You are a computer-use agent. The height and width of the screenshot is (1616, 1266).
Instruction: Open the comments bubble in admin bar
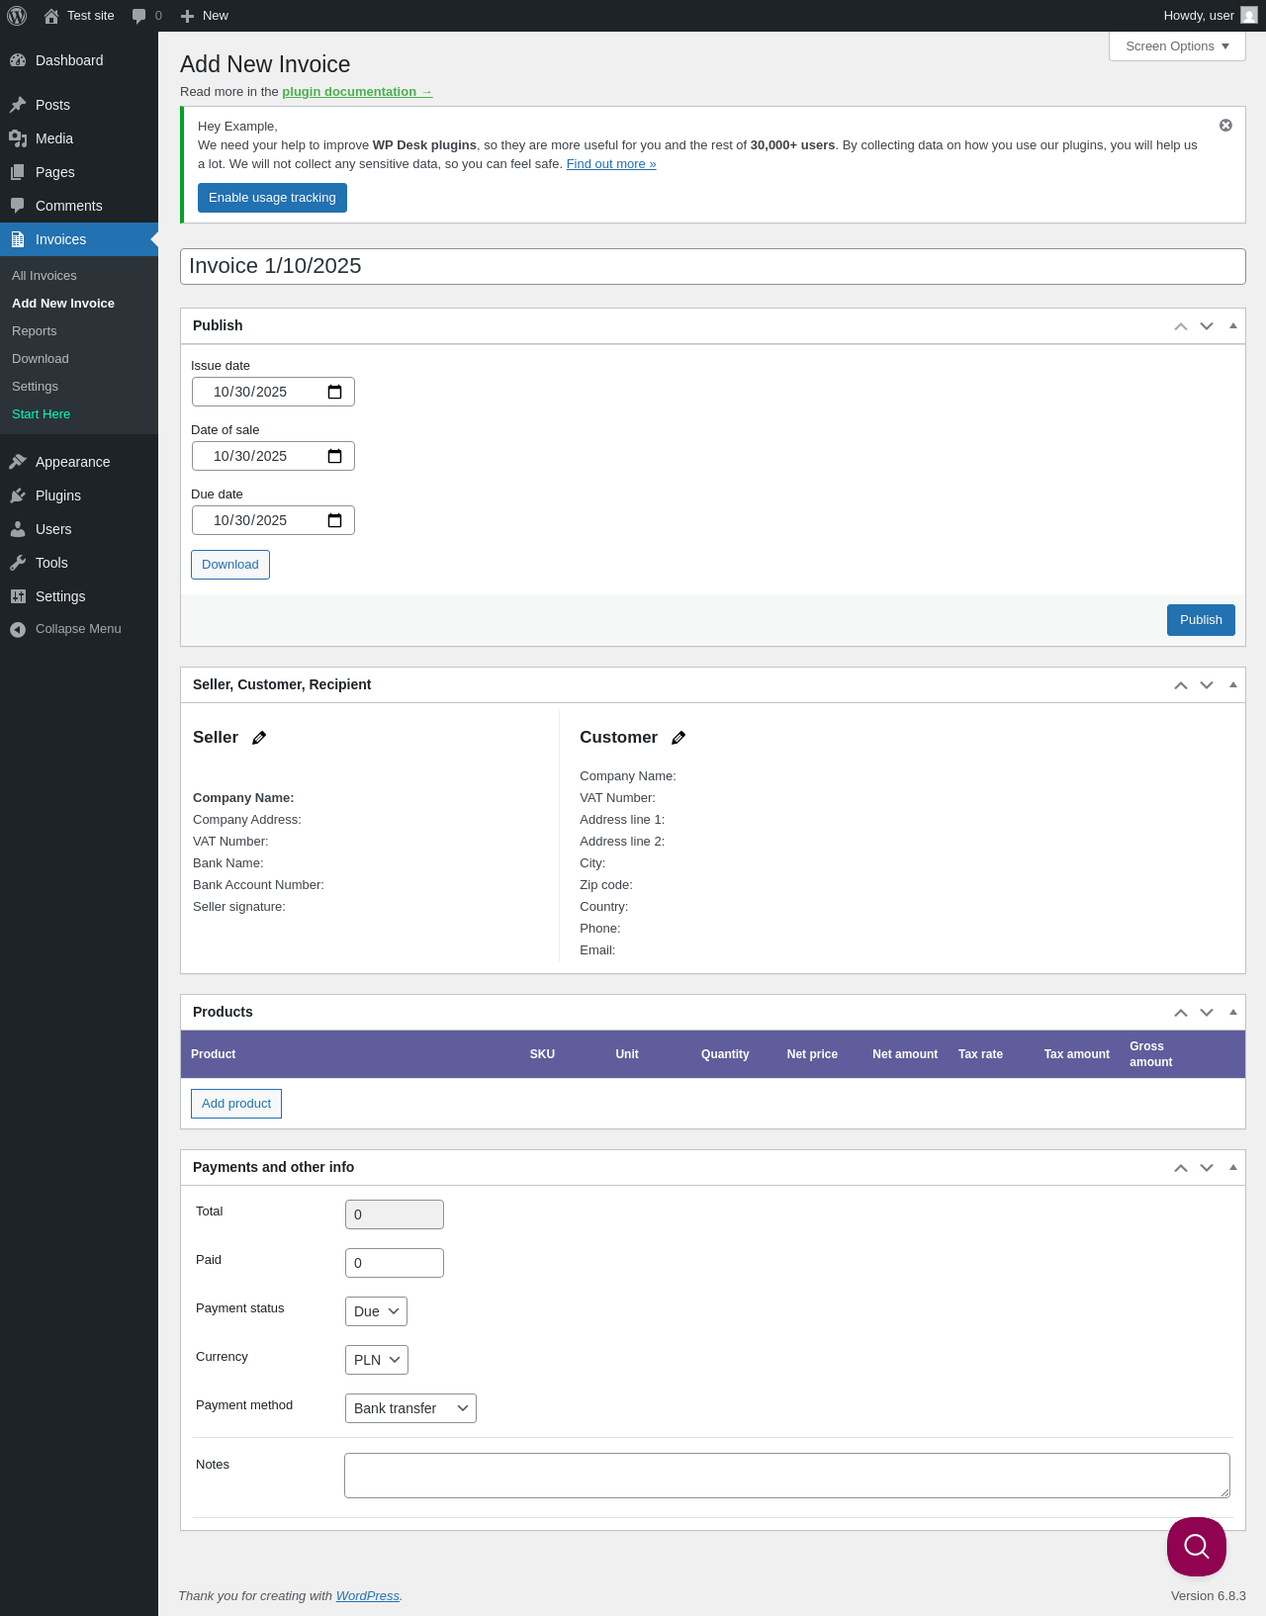pos(146,16)
